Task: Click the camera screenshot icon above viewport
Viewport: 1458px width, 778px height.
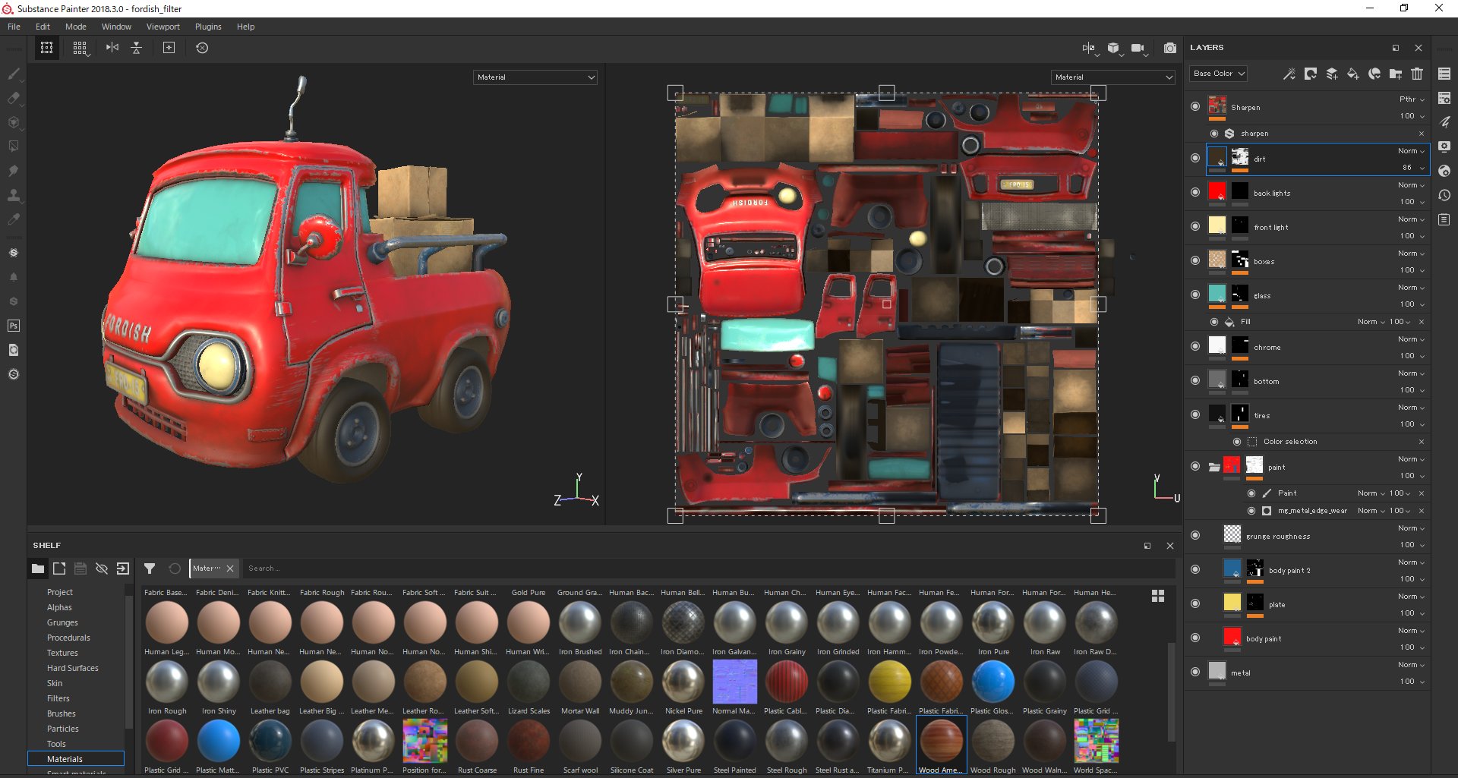Action: (x=1170, y=48)
